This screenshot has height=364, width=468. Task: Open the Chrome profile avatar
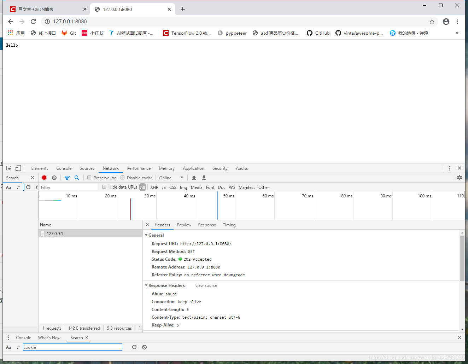click(446, 22)
